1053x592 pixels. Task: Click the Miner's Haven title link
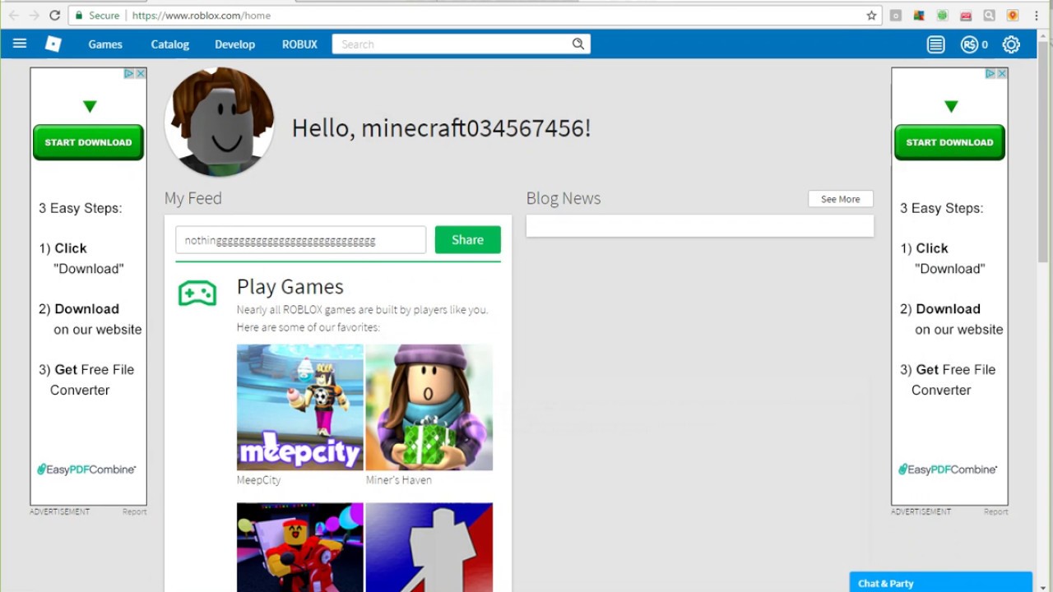[398, 480]
